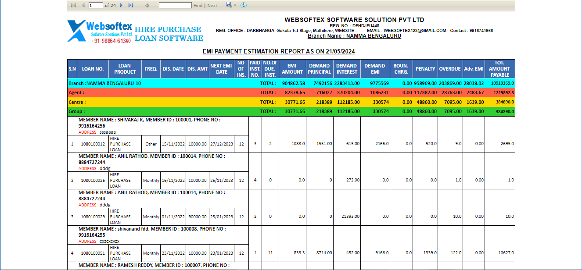Viewport: 582px width, 270px height.
Task: Jump to last report page
Action: pyautogui.click(x=130, y=5)
